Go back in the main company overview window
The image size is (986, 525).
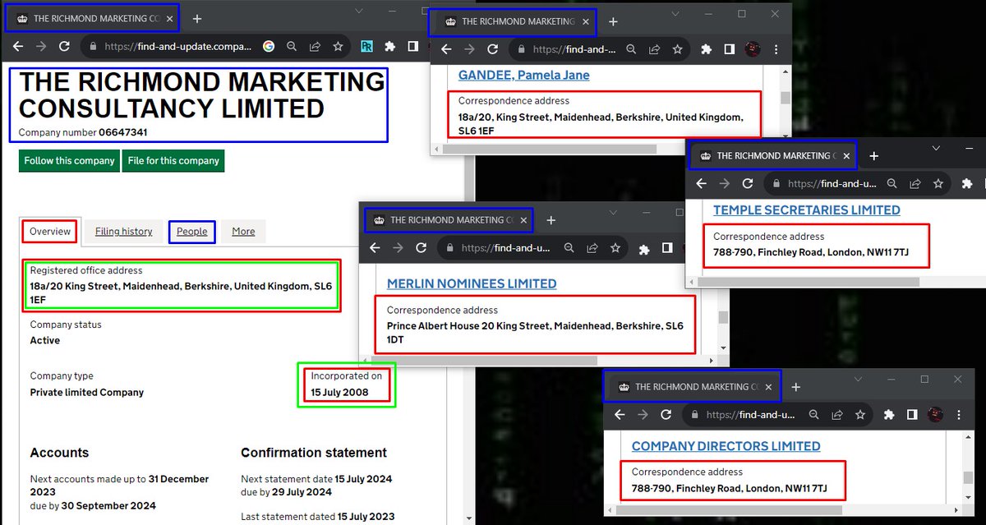pos(18,47)
